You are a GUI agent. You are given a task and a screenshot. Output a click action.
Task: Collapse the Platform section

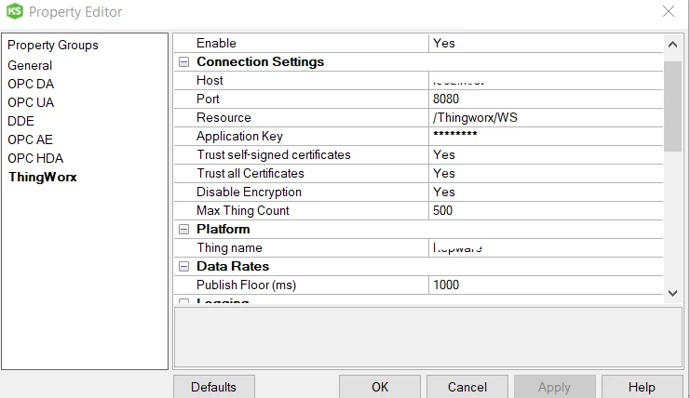point(184,230)
